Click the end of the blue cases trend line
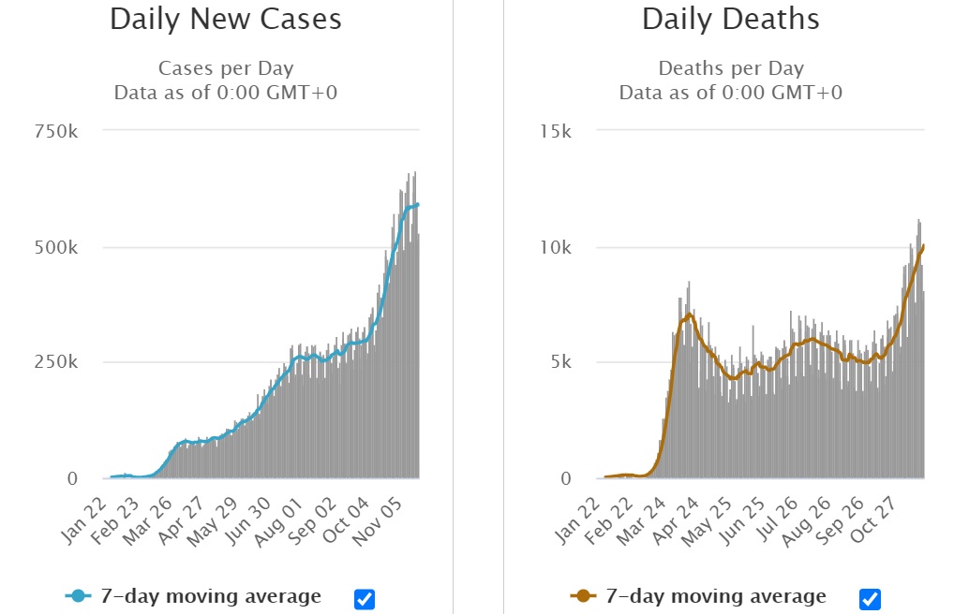 (418, 204)
